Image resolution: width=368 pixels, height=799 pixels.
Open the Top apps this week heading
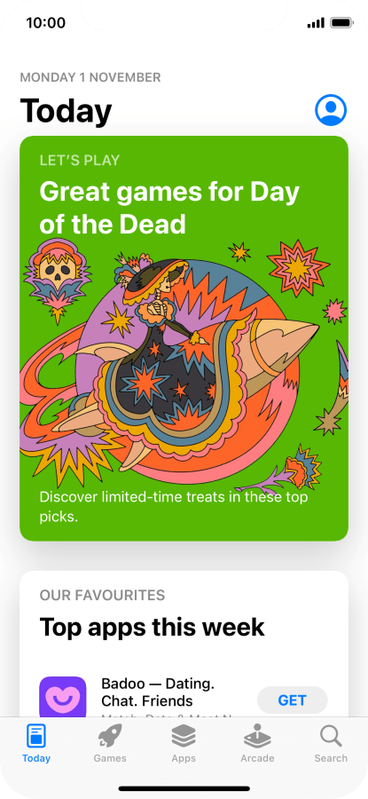tap(153, 628)
